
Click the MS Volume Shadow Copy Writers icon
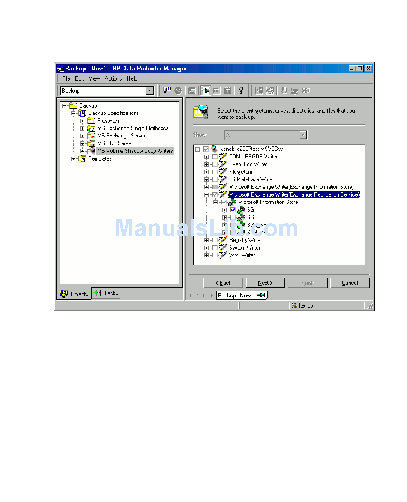click(92, 151)
